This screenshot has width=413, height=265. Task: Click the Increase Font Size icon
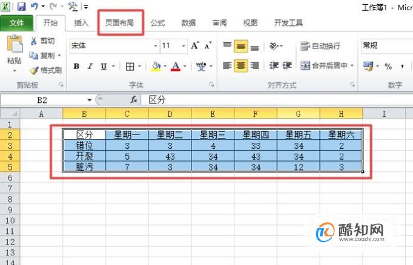click(195, 45)
